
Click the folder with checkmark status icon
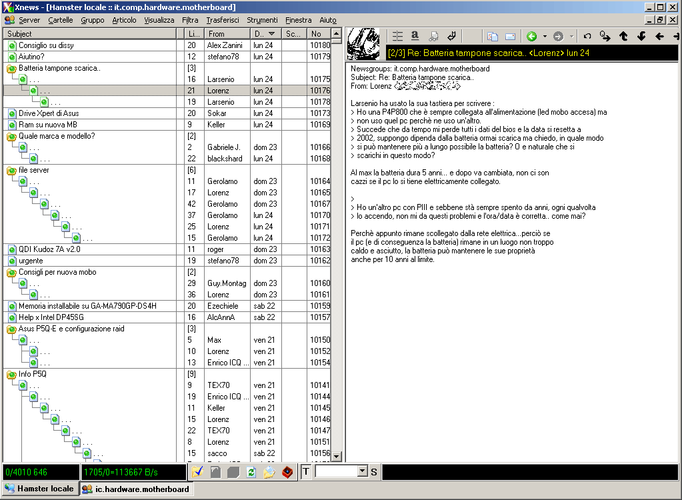[197, 472]
